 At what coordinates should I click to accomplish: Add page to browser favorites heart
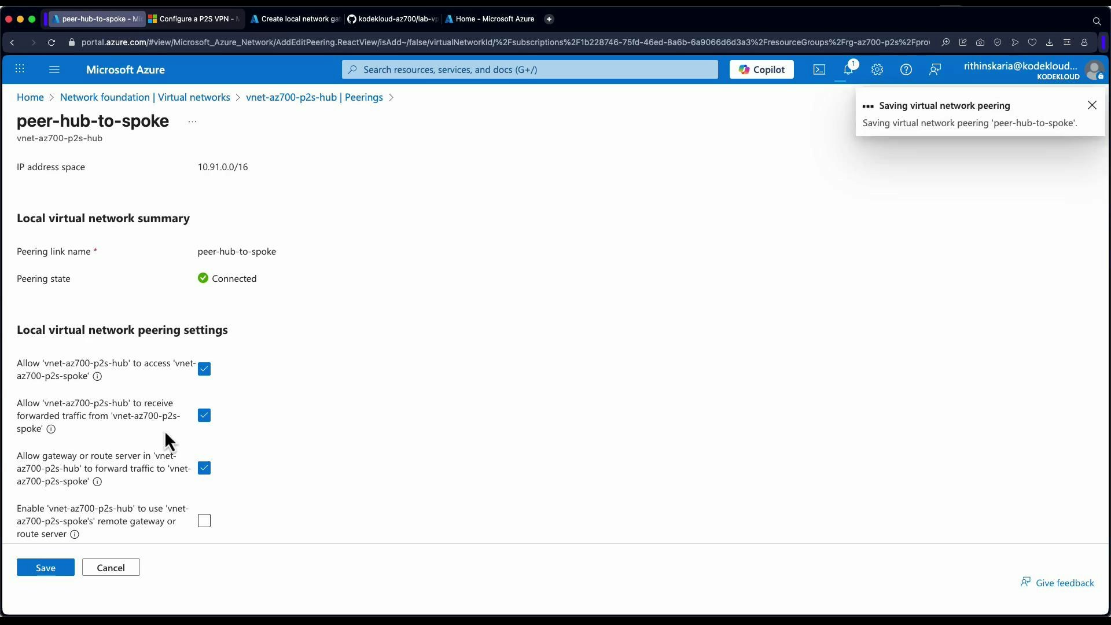(1033, 42)
